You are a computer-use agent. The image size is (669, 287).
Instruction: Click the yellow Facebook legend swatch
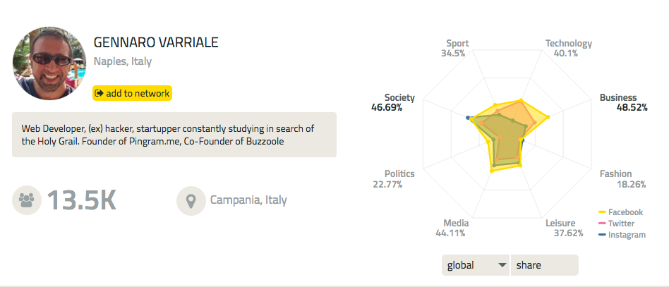tap(603, 212)
